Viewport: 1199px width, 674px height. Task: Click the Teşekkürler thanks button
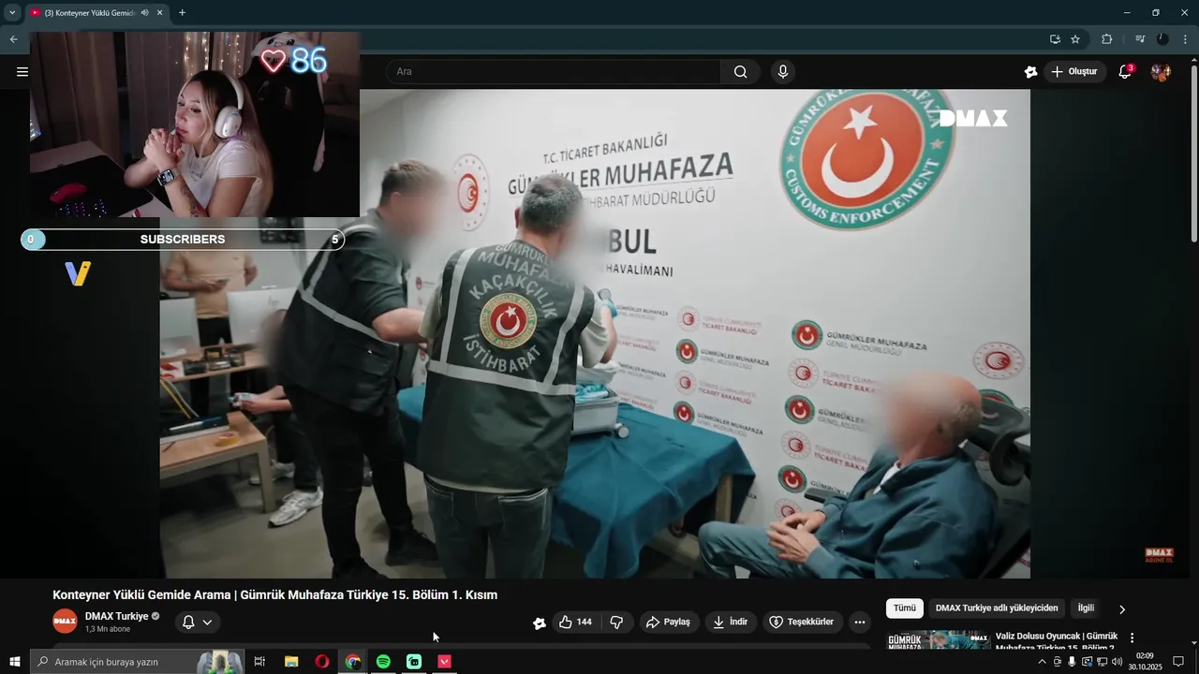pos(802,622)
